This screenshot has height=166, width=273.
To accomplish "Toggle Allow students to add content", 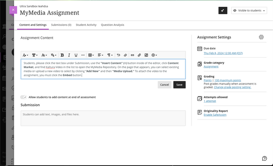I will coord(24,97).
